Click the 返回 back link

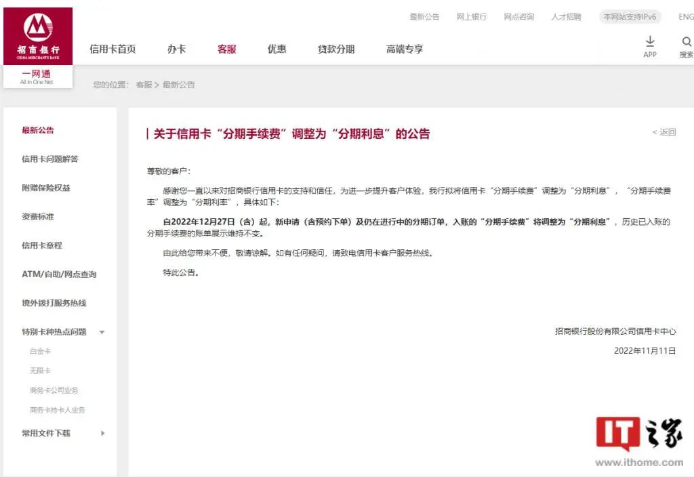tap(664, 132)
